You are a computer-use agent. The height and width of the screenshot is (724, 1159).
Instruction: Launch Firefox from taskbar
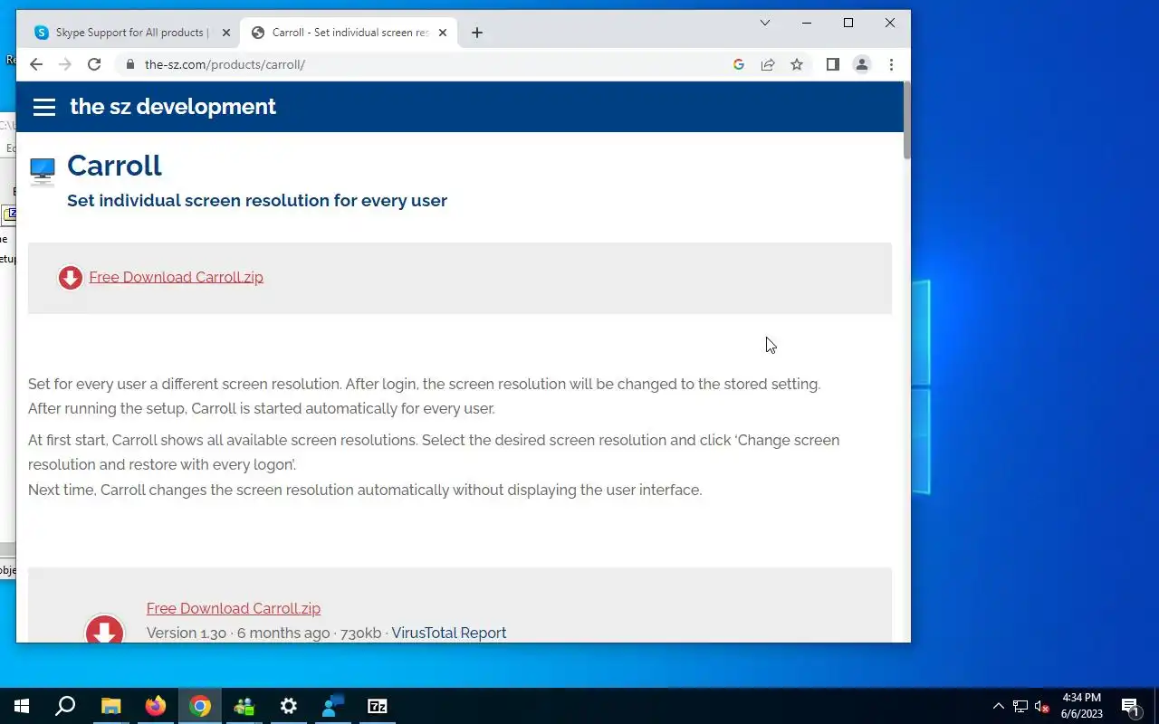pyautogui.click(x=156, y=706)
